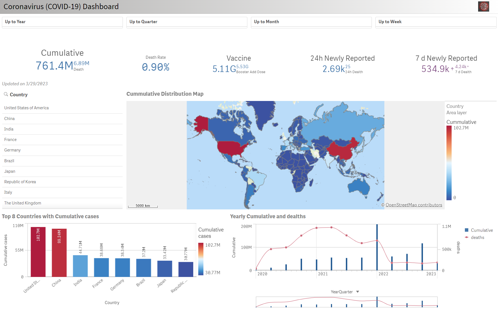Click the bar chart Cumulative cases gradient

pyautogui.click(x=201, y=259)
